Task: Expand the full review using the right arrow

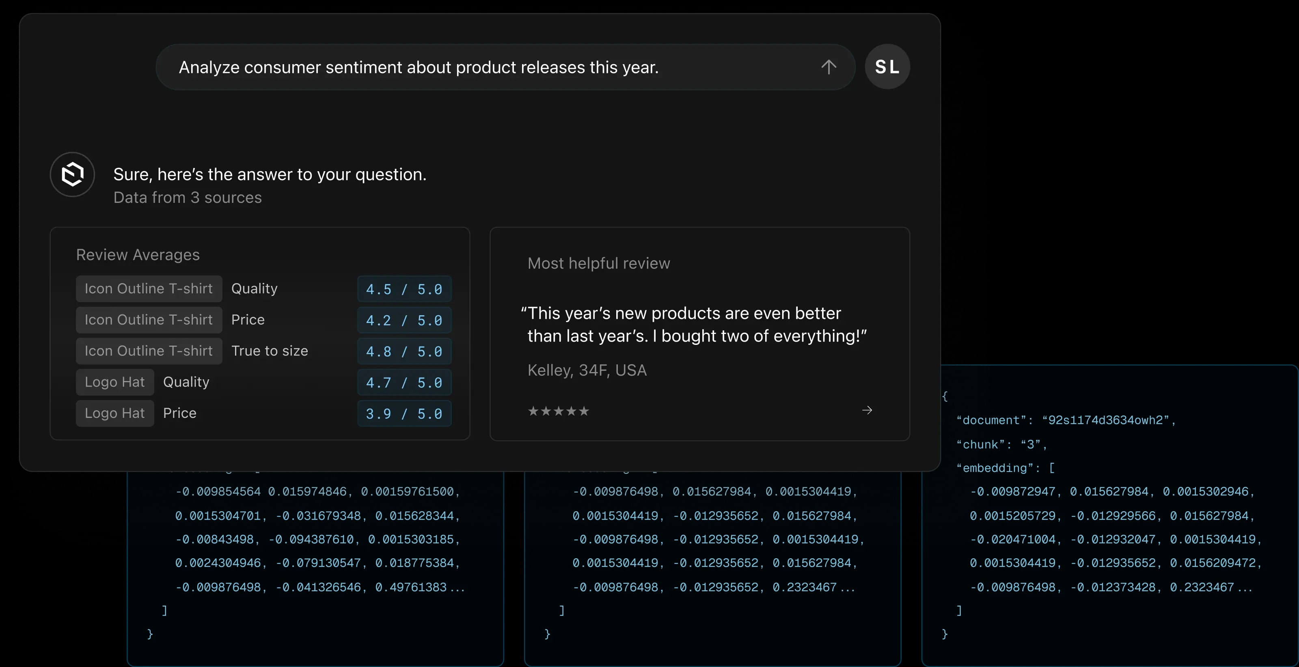Action: 866,410
